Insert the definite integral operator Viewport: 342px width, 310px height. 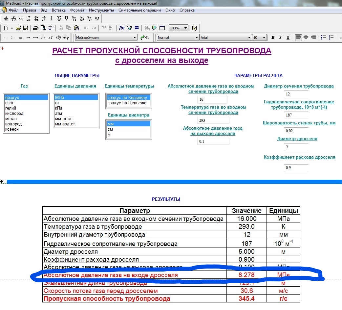(x=28, y=18)
